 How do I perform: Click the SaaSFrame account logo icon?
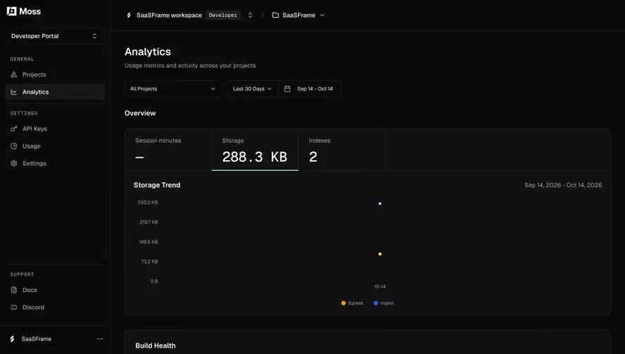12,339
